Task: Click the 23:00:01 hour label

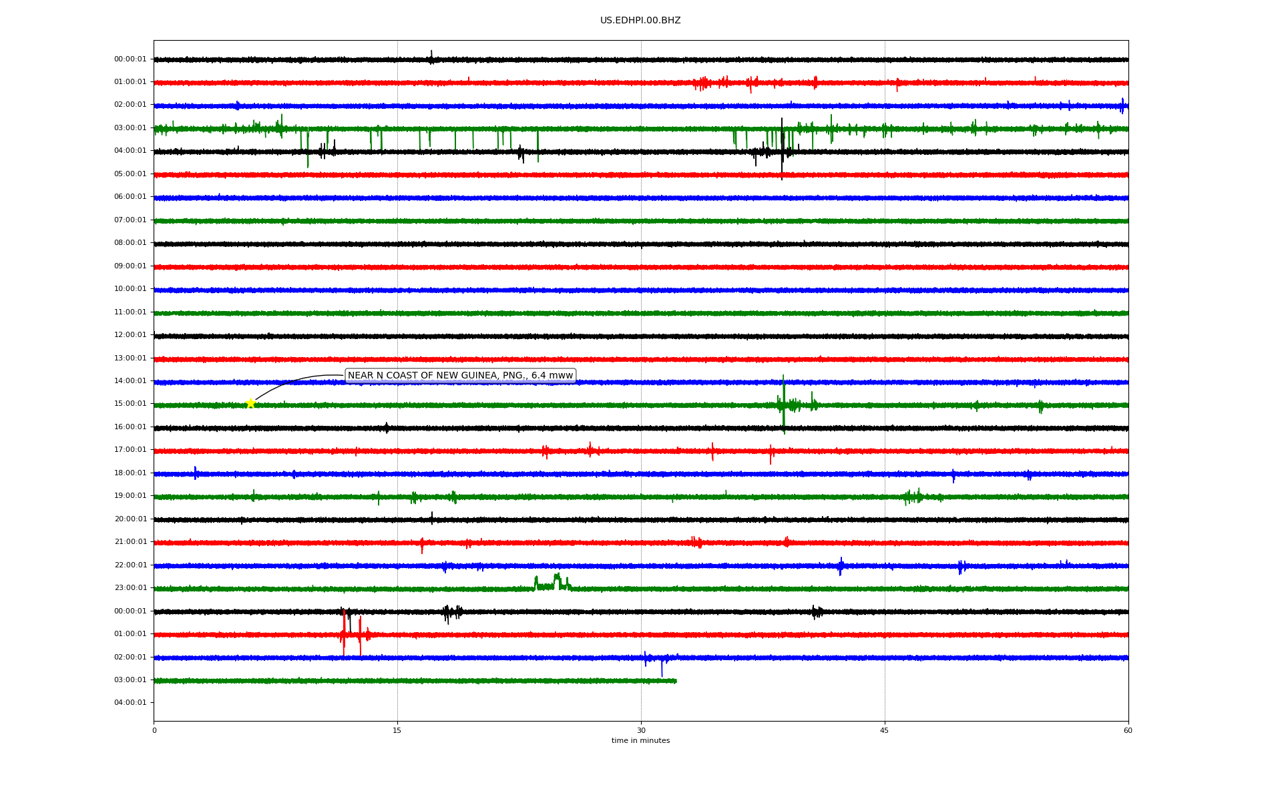Action: point(130,588)
